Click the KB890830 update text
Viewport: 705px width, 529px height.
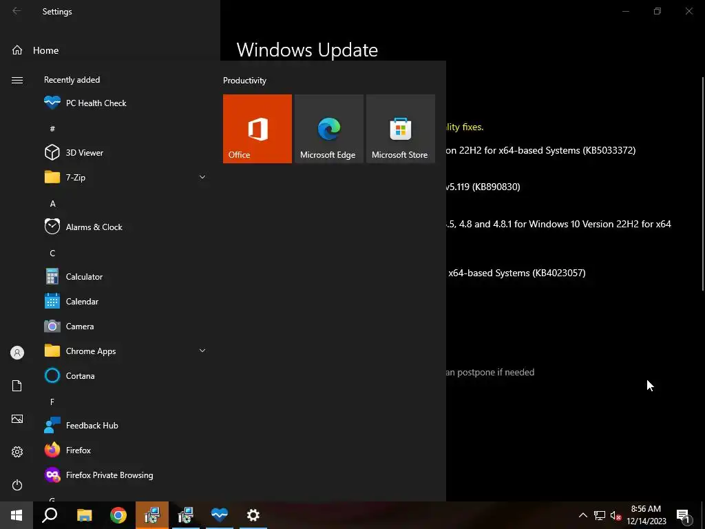(483, 187)
